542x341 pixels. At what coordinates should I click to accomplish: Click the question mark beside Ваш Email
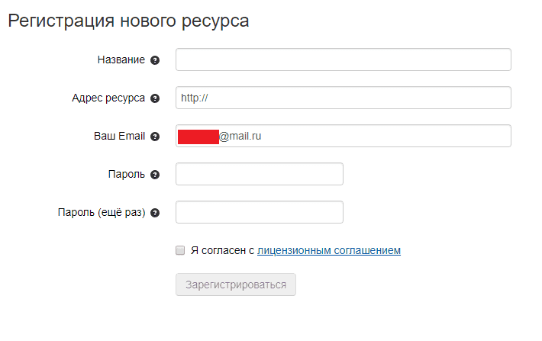[x=155, y=137]
